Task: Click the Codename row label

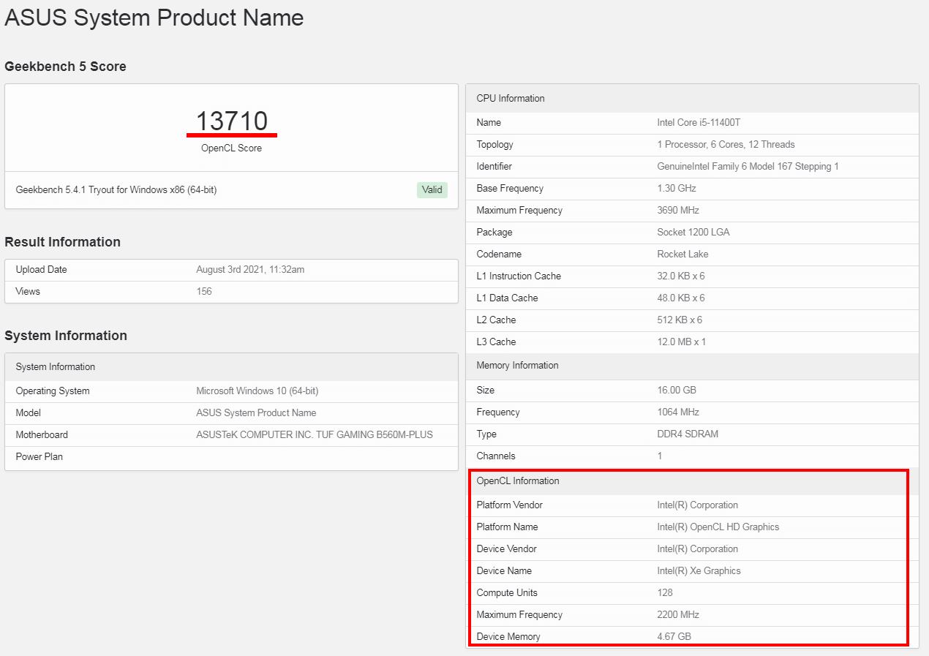Action: (499, 254)
